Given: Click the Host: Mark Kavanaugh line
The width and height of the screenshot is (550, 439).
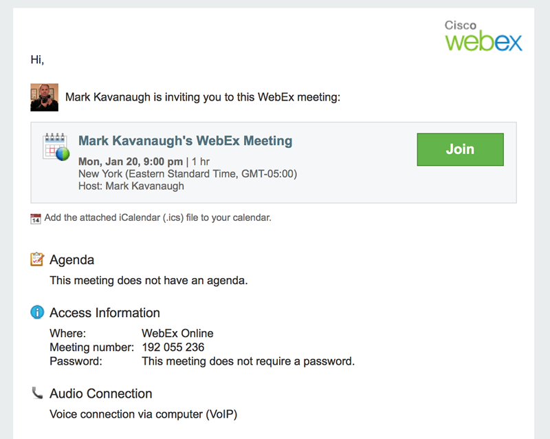Looking at the screenshot, I should (x=131, y=186).
